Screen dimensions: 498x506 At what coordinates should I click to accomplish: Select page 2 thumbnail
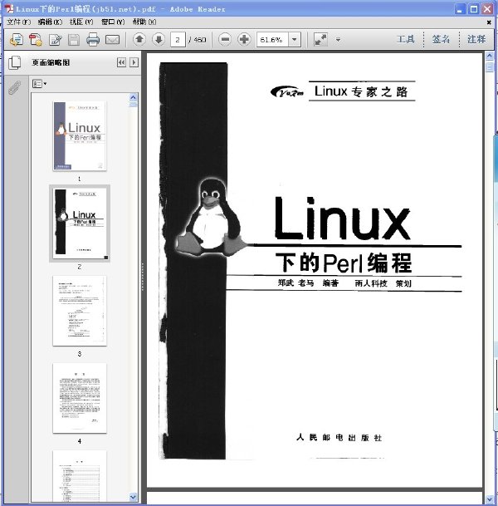(80, 224)
